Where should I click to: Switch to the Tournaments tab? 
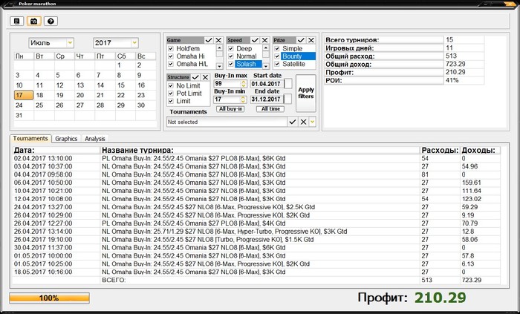(x=30, y=139)
